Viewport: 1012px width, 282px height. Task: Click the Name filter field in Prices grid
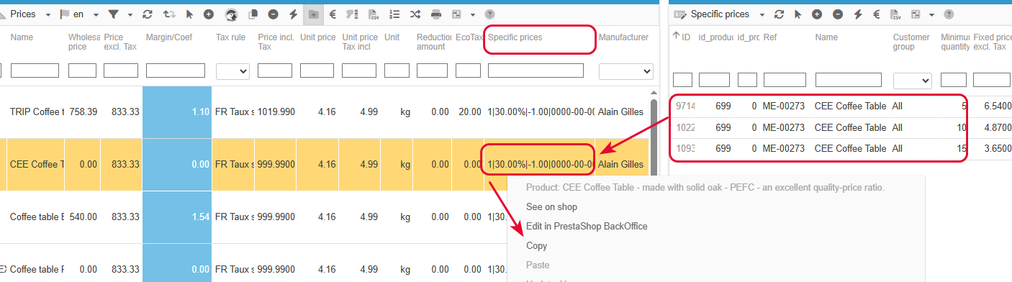[35, 70]
